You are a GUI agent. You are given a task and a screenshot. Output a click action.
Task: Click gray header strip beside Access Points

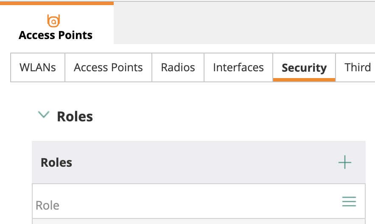(244, 23)
